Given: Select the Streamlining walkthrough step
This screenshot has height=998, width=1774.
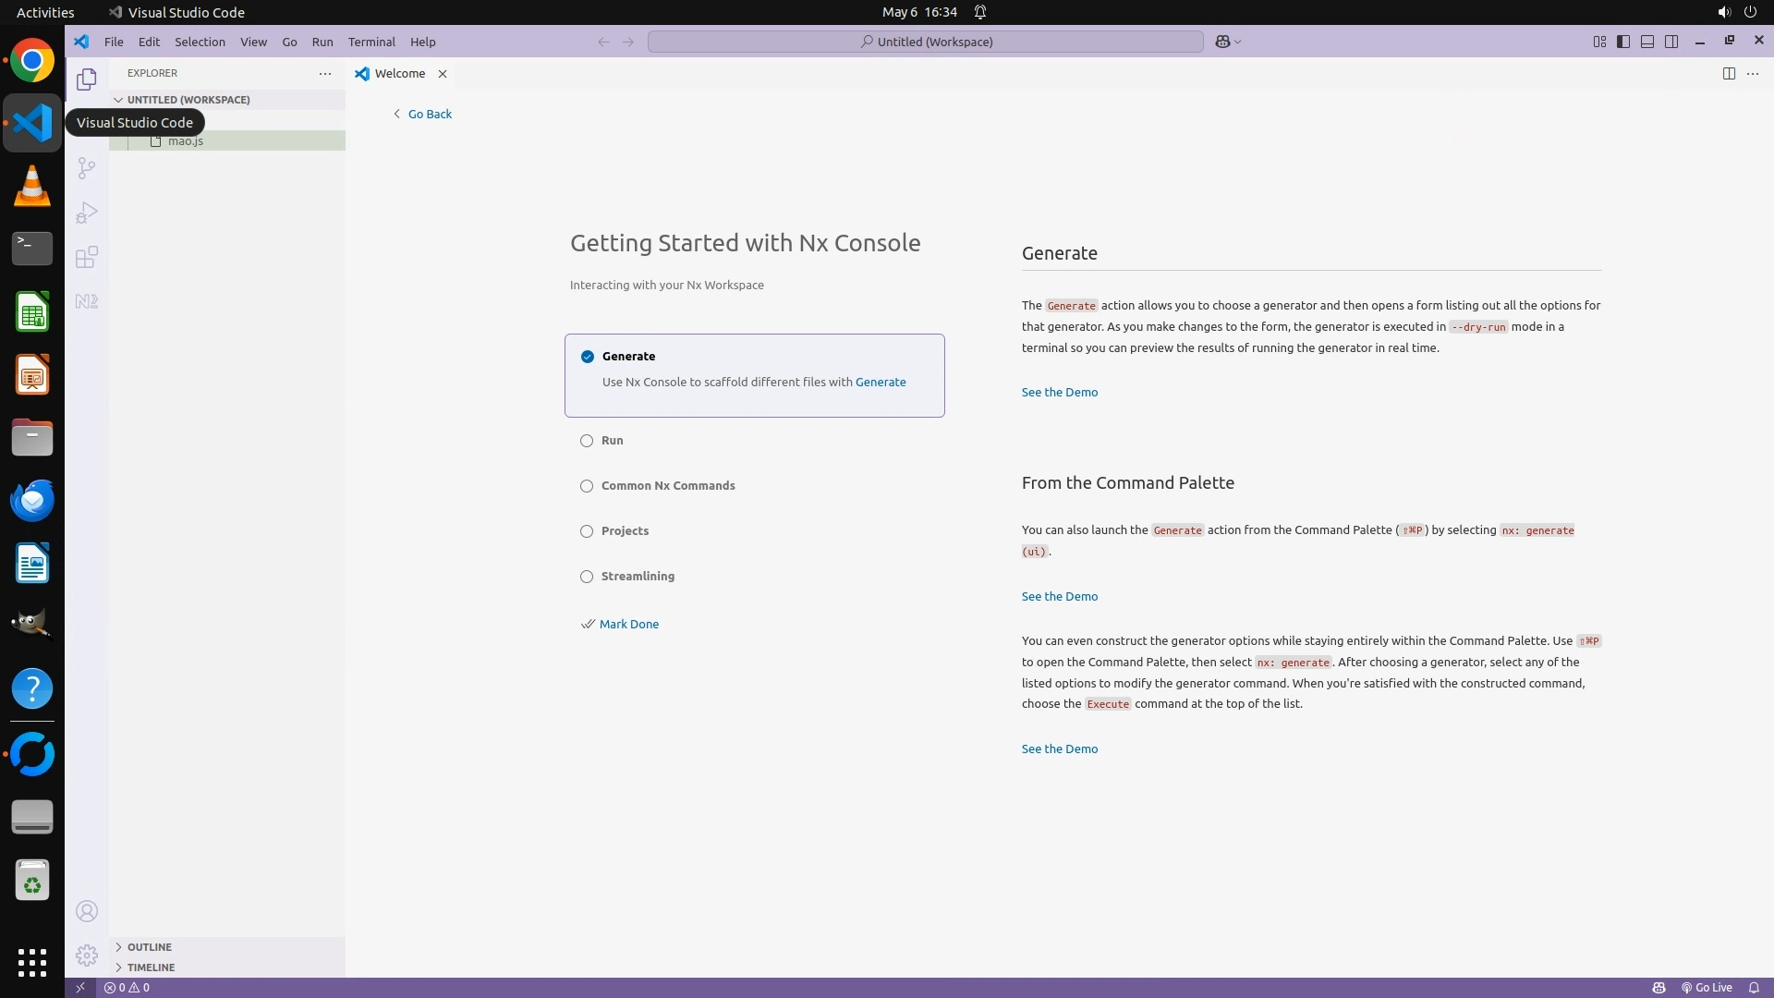Looking at the screenshot, I should pyautogui.click(x=638, y=577).
